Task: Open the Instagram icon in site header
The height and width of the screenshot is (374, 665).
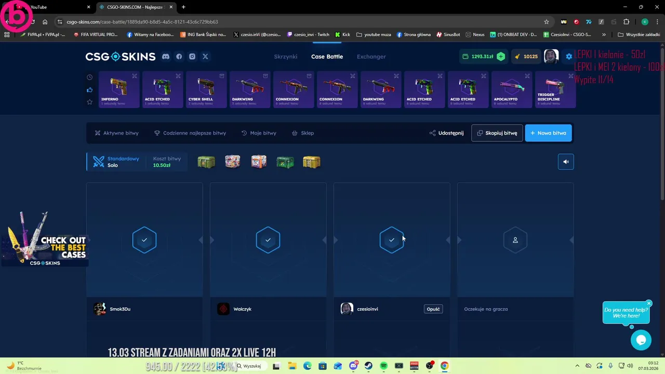Action: click(x=192, y=57)
